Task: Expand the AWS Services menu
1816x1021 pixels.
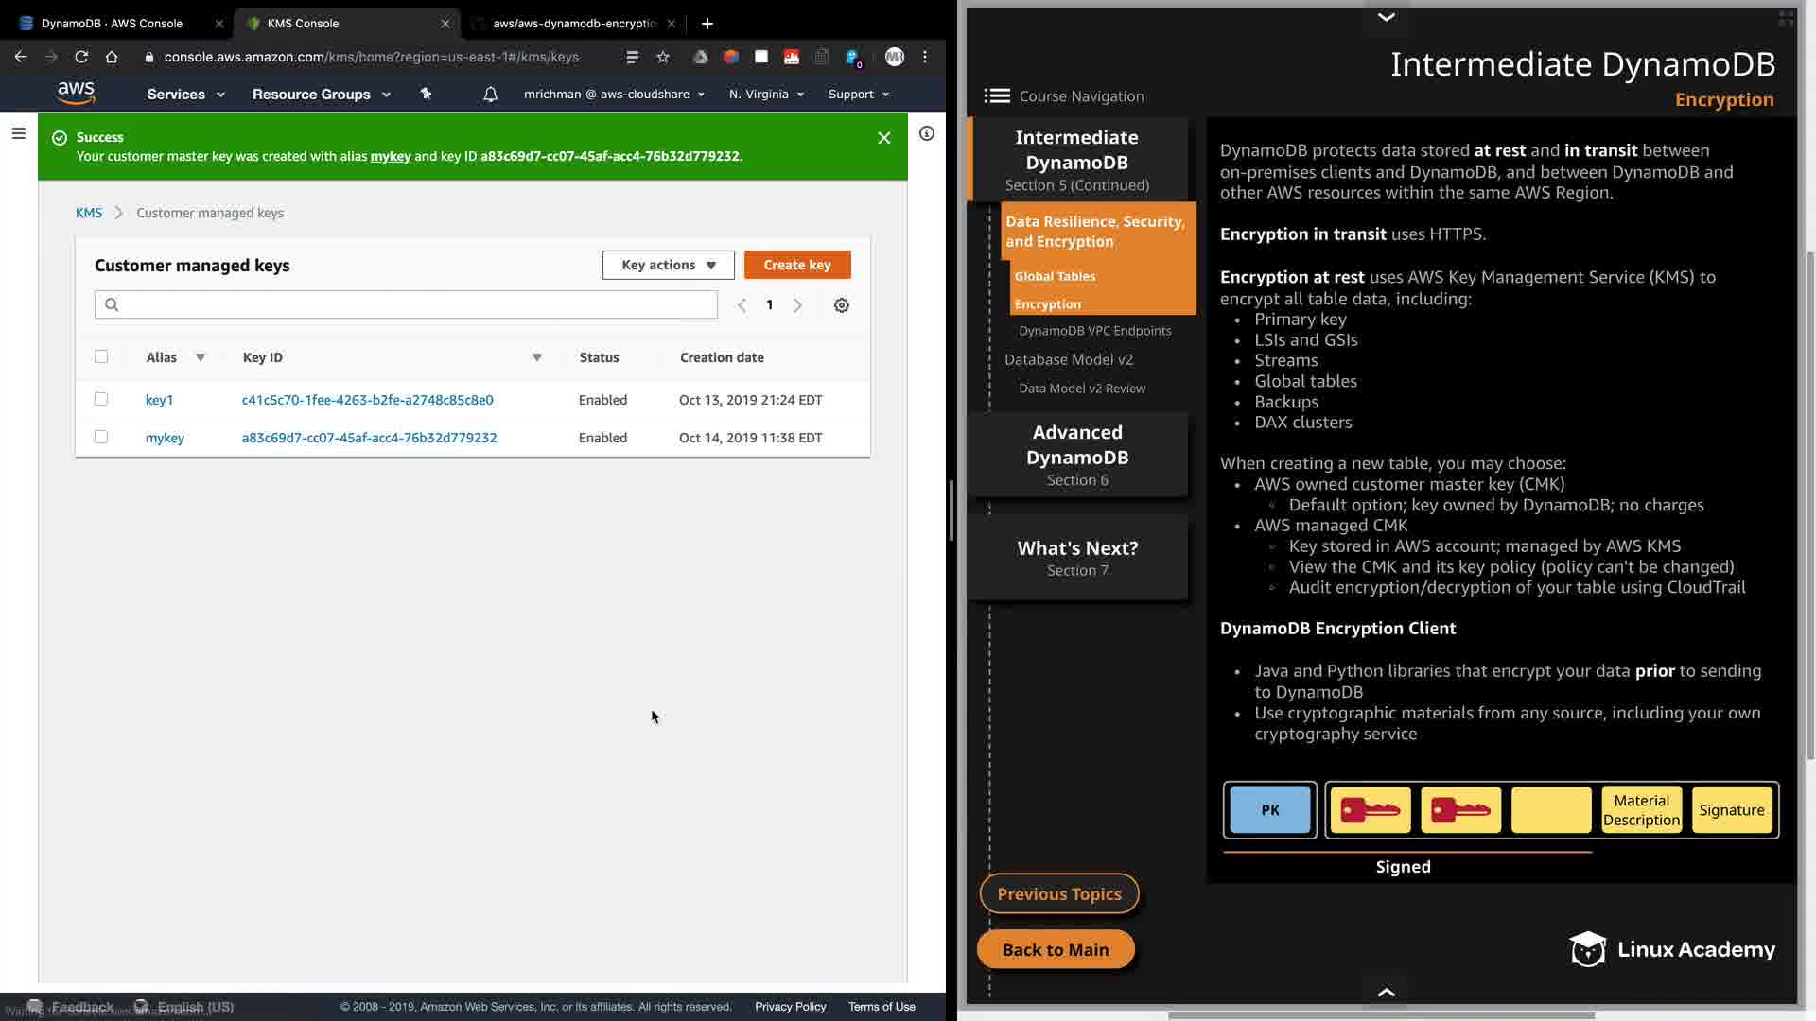Action: coord(185,95)
